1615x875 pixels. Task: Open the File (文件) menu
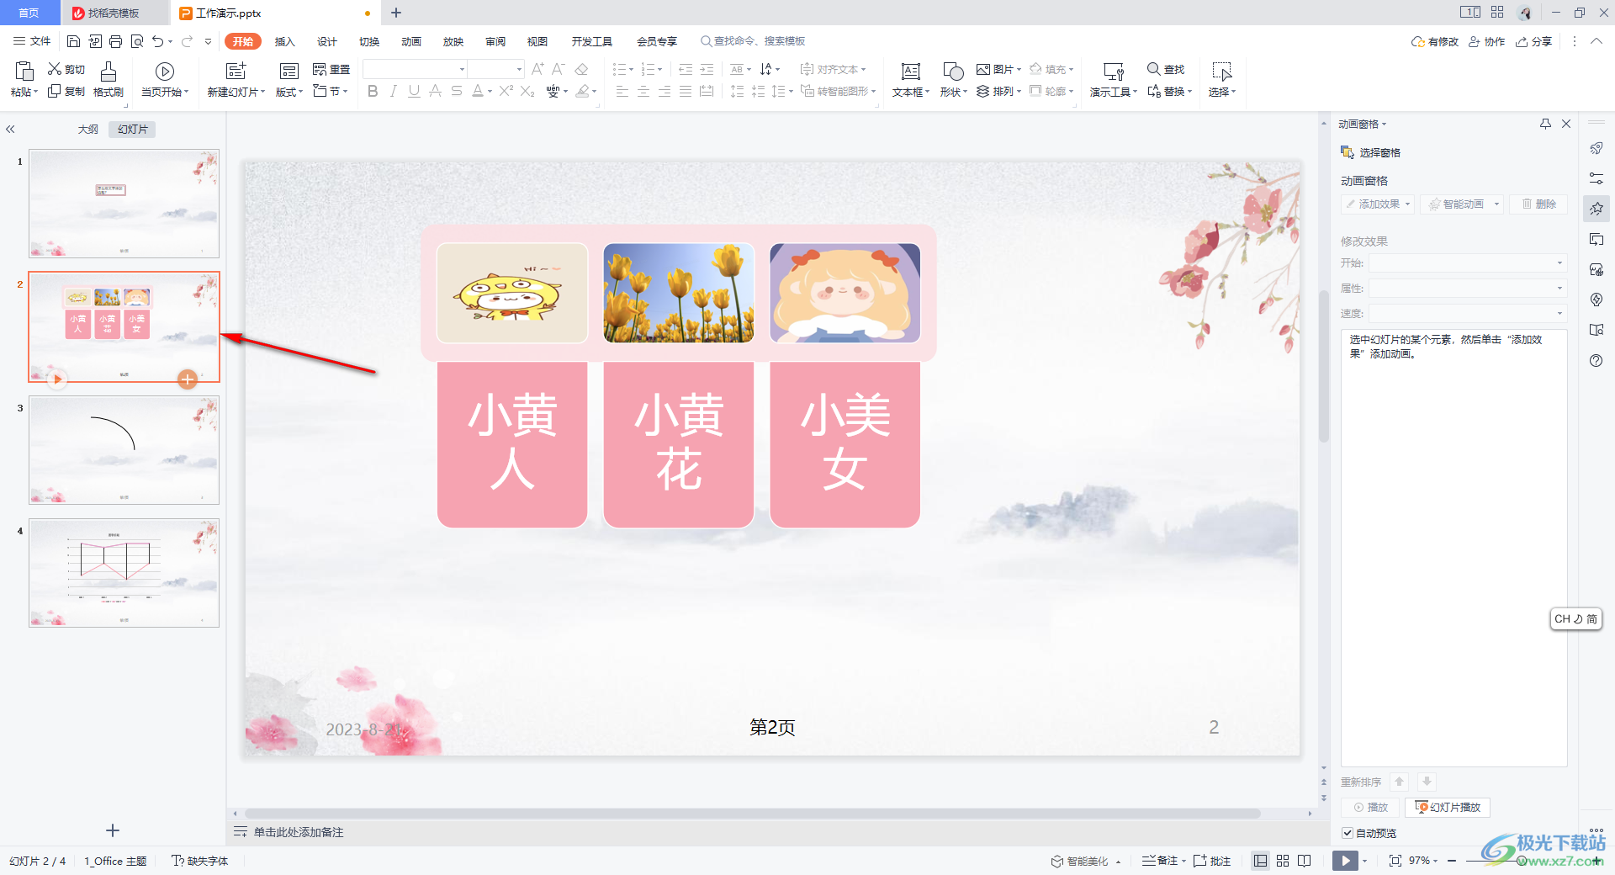pos(32,41)
